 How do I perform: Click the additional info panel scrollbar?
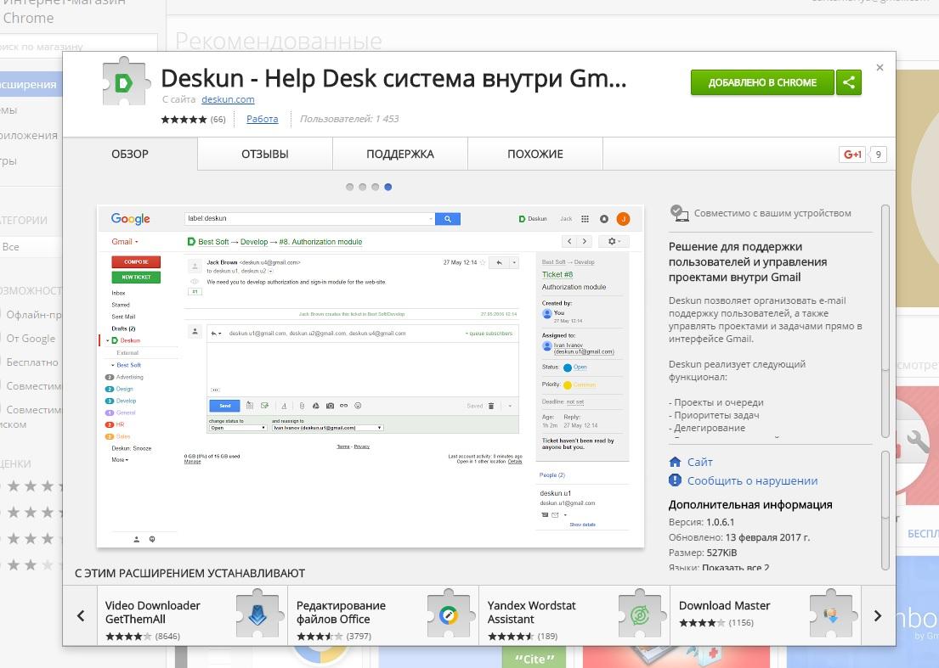click(x=885, y=509)
